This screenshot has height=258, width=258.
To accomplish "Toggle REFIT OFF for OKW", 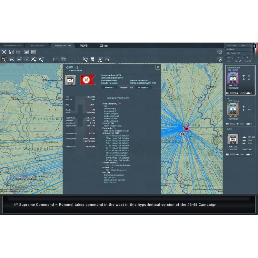I will point(247,150).
